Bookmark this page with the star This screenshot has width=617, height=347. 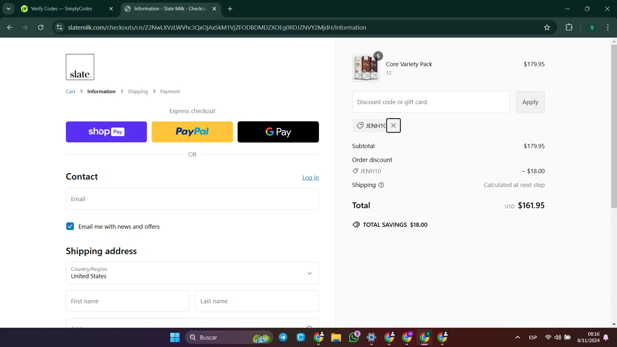pyautogui.click(x=547, y=28)
